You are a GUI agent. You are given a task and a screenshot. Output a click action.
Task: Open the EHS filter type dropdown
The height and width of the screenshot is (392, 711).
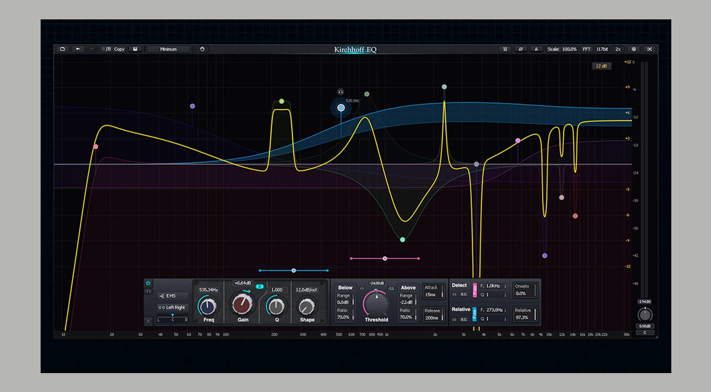pyautogui.click(x=173, y=296)
